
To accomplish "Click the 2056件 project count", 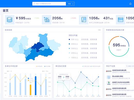I will pyautogui.click(x=57, y=18).
